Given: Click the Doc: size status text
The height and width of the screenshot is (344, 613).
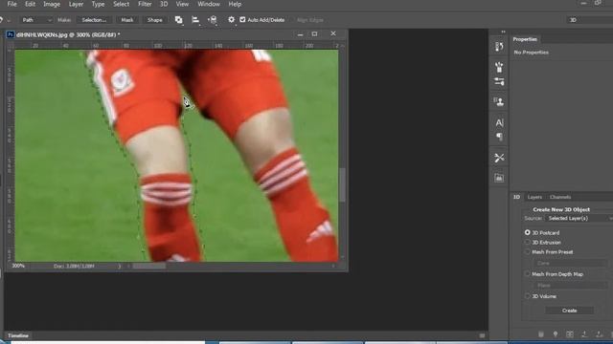Looking at the screenshot, I should pyautogui.click(x=74, y=266).
